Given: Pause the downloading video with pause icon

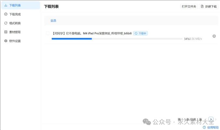Looking at the screenshot, I should [214, 36].
